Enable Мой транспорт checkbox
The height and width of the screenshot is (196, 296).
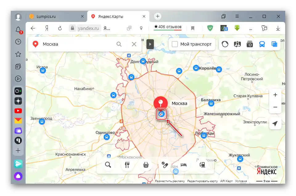175,44
